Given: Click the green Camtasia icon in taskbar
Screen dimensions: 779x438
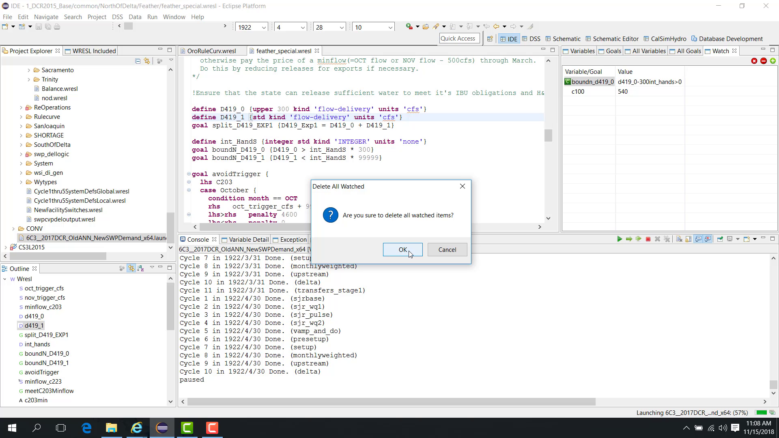Looking at the screenshot, I should [187, 428].
